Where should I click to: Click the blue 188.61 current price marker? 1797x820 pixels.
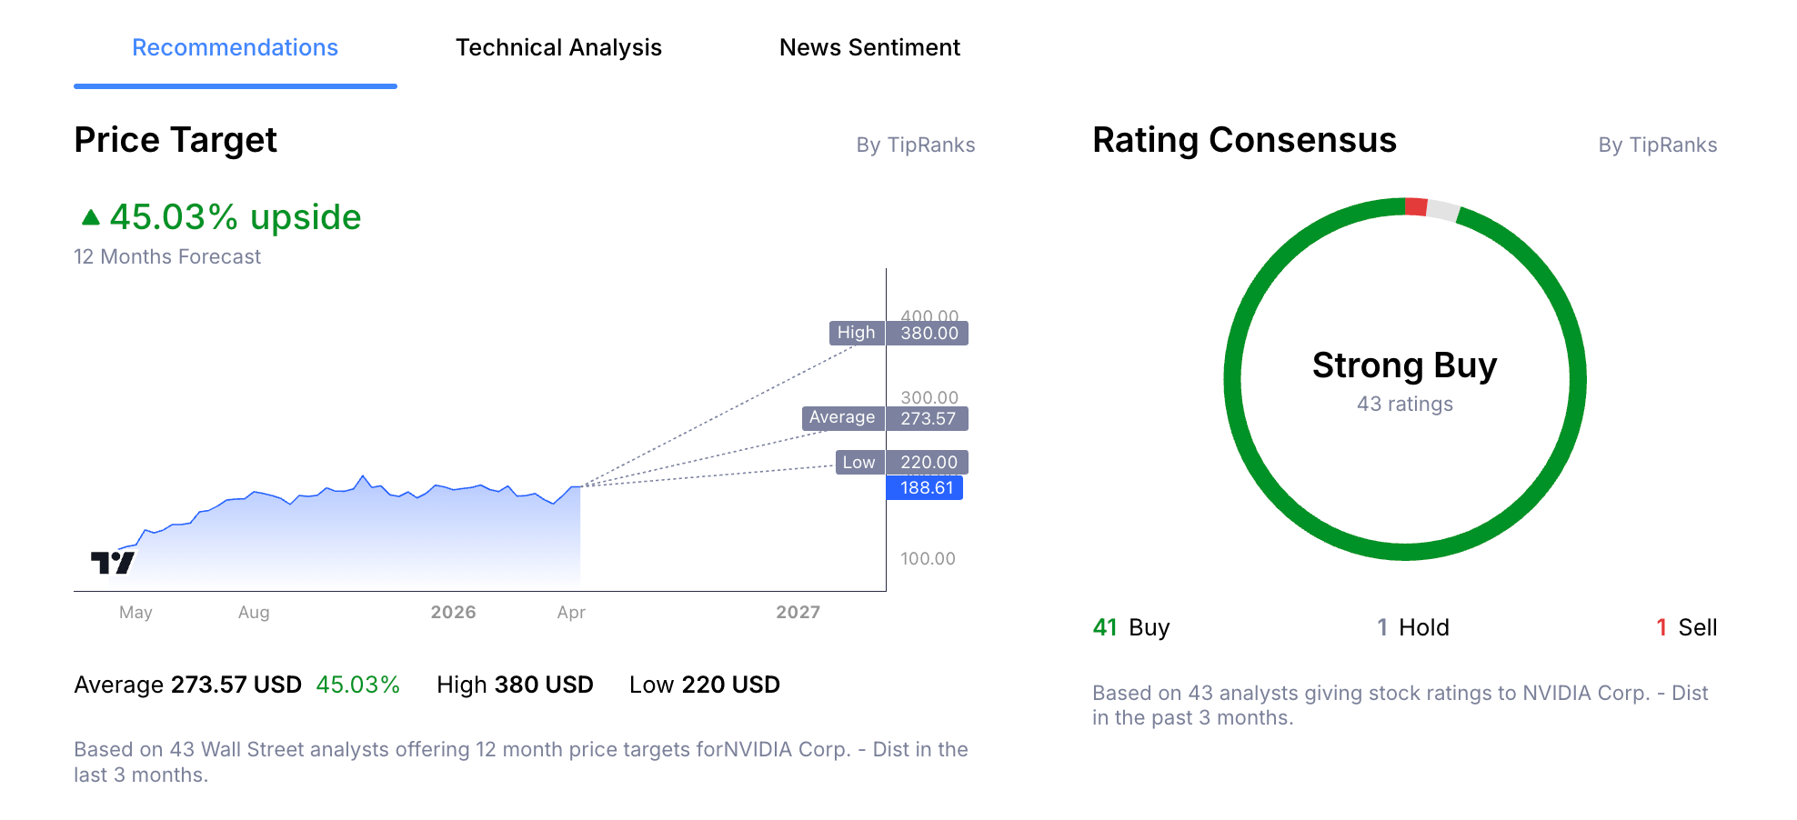(924, 488)
